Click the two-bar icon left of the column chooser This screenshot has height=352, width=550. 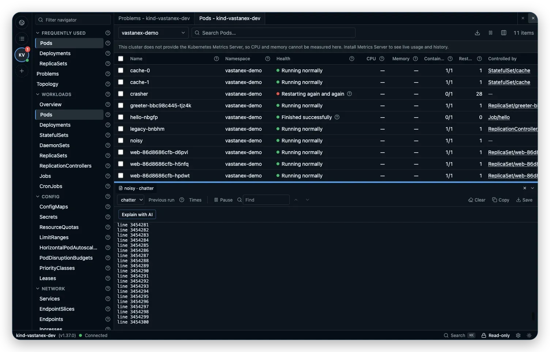(x=490, y=33)
